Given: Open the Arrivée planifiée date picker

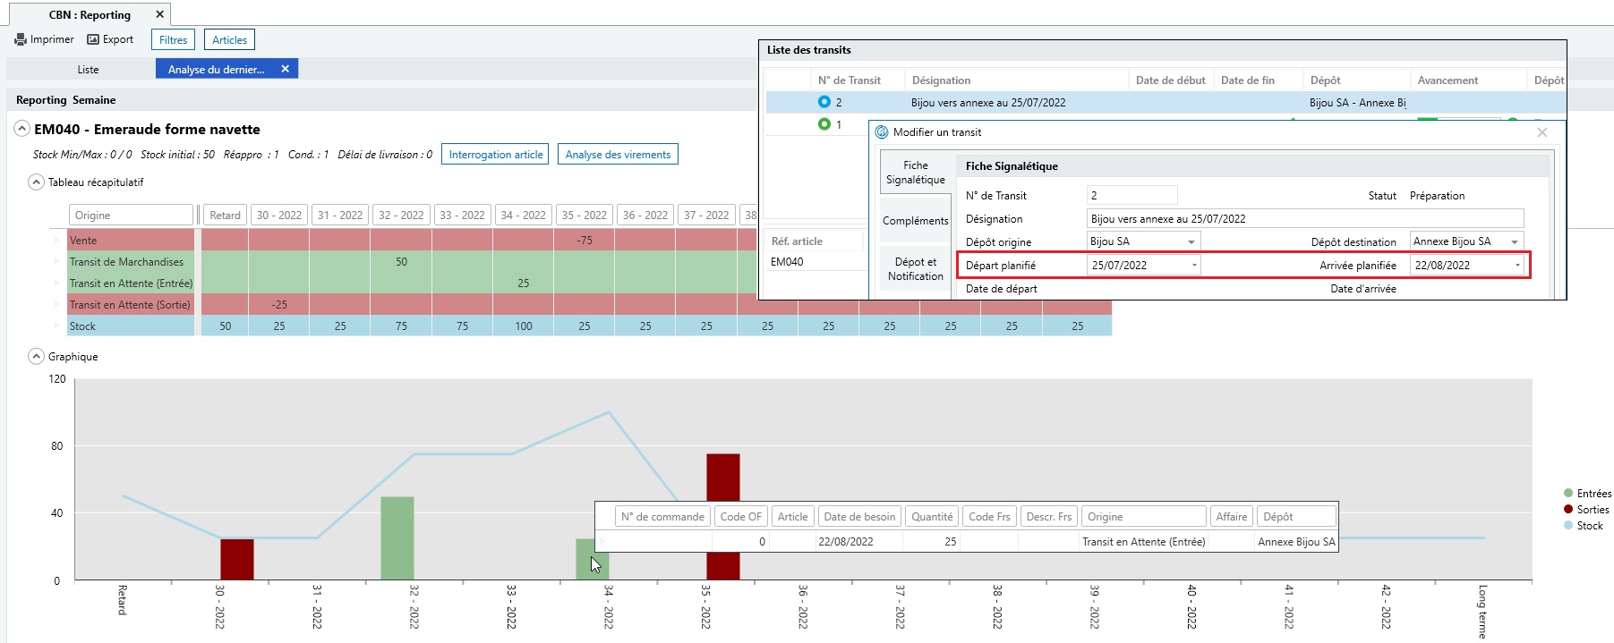Looking at the screenshot, I should coord(1517,266).
